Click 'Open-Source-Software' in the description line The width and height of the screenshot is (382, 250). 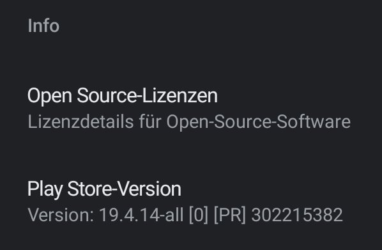[259, 121]
